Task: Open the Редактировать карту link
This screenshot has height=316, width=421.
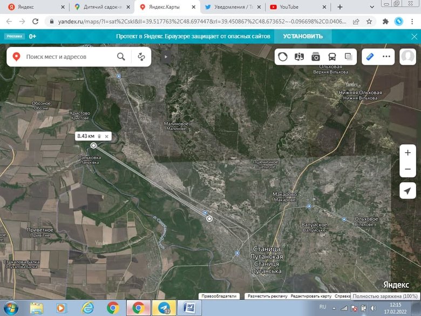Action: click(x=310, y=296)
